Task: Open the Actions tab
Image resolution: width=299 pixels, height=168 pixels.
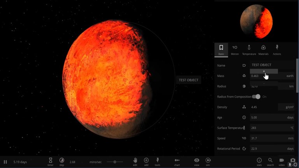Action: point(277,50)
